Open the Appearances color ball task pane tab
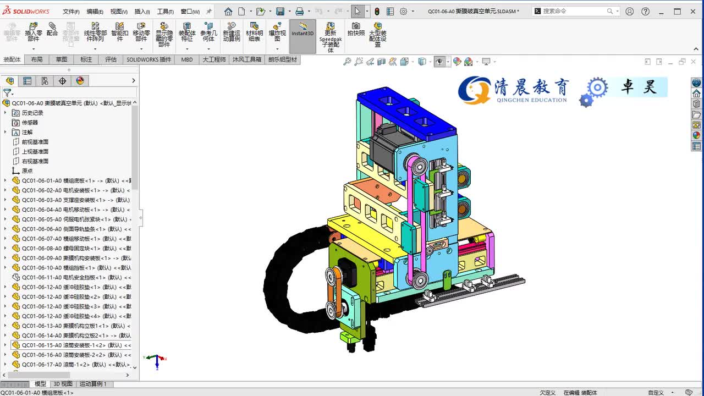 click(x=696, y=135)
